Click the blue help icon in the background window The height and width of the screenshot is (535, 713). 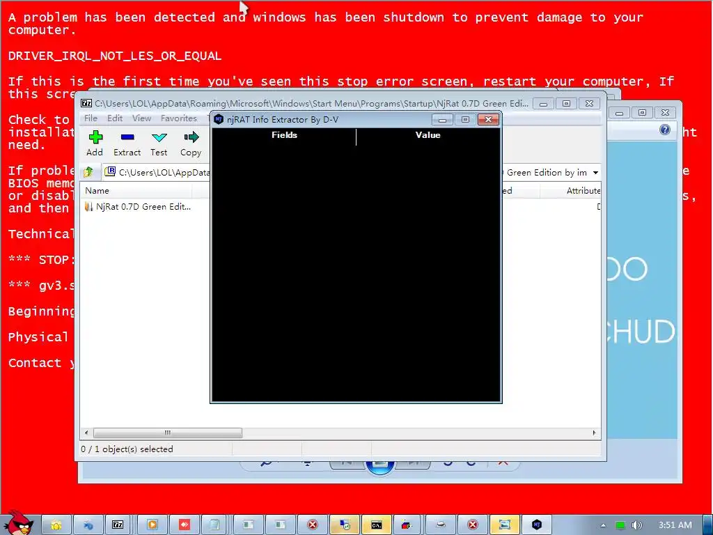coord(665,130)
